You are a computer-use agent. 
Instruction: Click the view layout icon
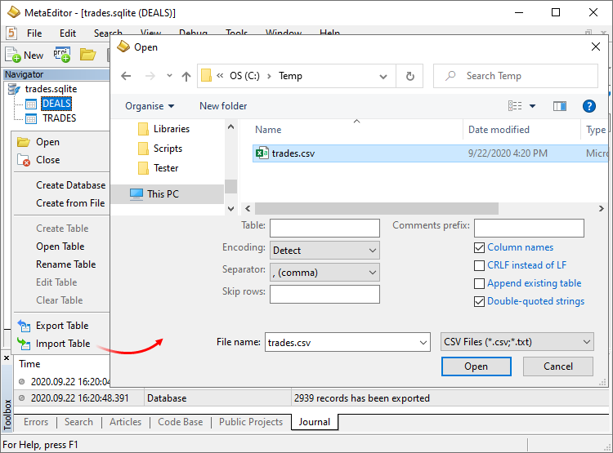coord(515,106)
